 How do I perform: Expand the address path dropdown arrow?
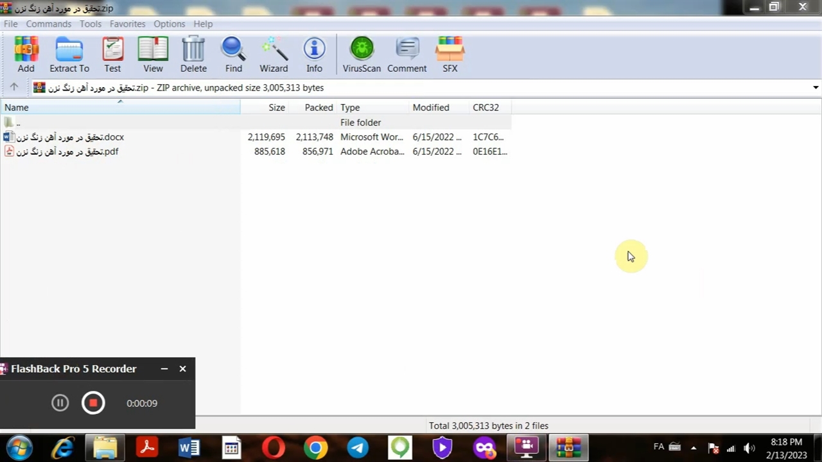tap(816, 87)
